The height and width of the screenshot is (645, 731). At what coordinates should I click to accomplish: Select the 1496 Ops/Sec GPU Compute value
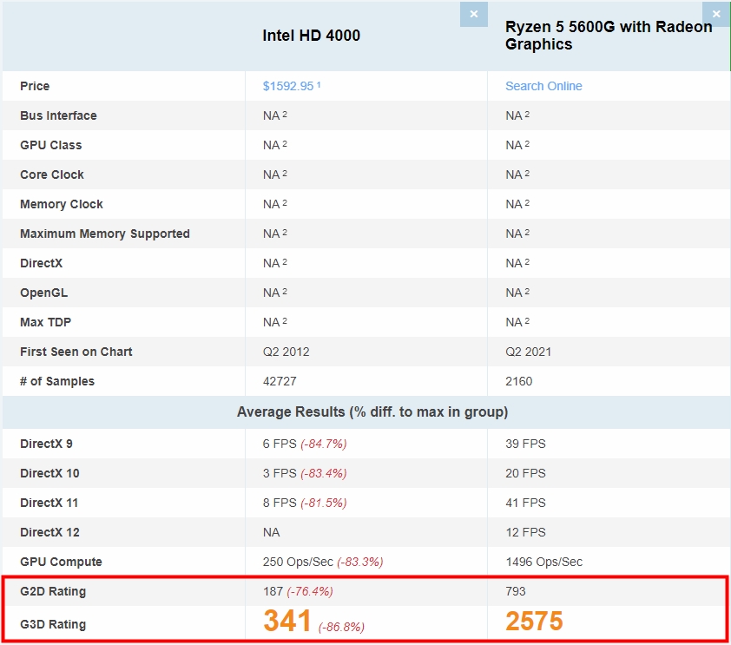click(543, 562)
